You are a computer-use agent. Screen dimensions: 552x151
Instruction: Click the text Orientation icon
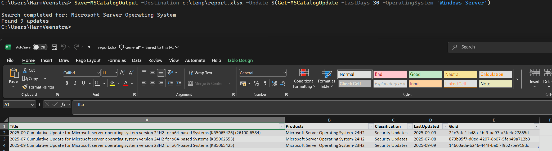(x=170, y=72)
